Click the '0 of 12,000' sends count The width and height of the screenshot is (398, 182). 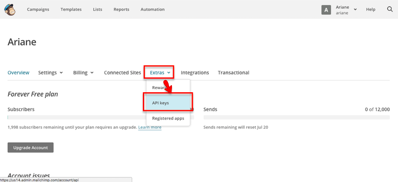click(x=377, y=109)
